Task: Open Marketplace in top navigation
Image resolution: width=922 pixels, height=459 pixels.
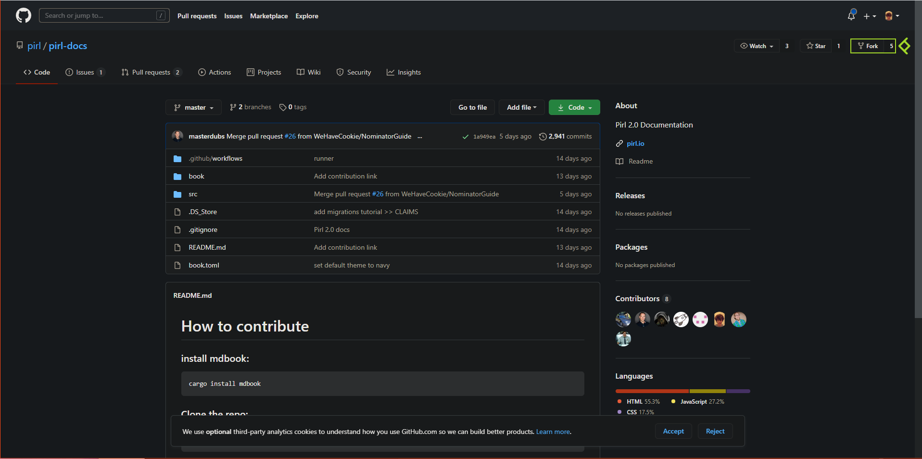Action: (x=269, y=16)
